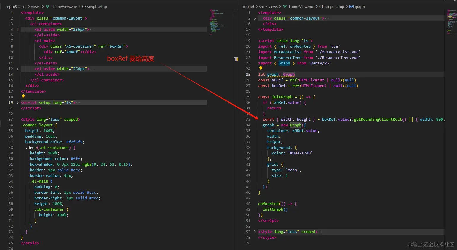Click closing '</template>' tag in left editor
Viewport: 457px width, 250px height.
(33, 91)
